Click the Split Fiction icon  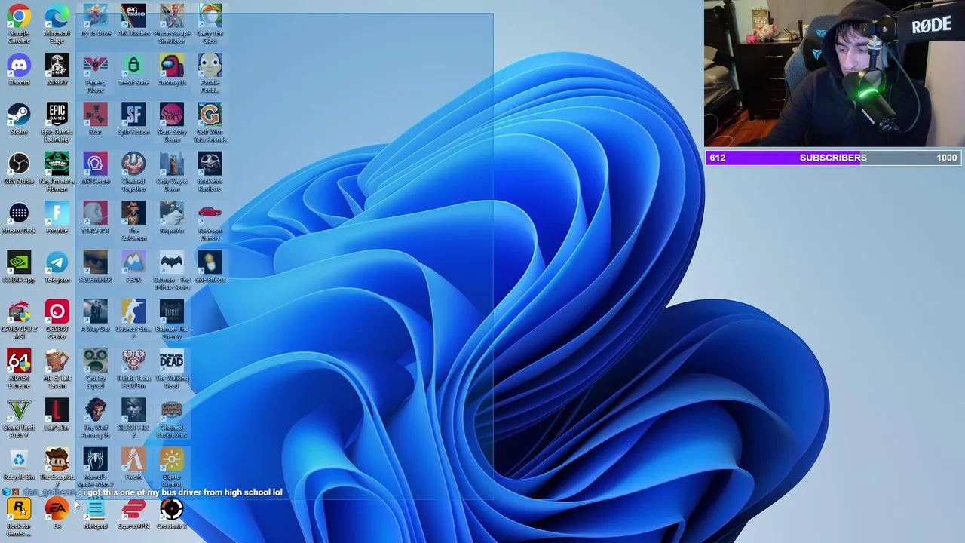(133, 118)
